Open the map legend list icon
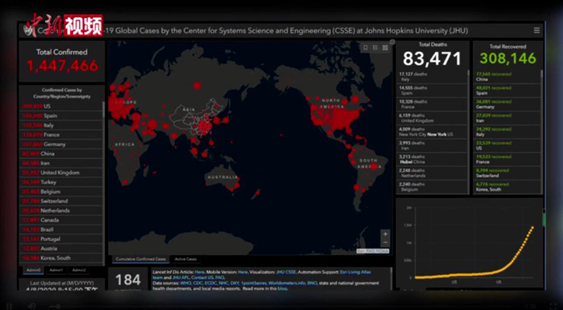Viewport: 563px width, 310px height. point(374,48)
